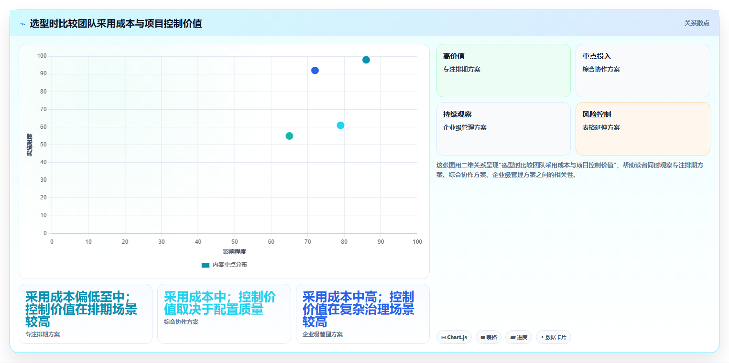Open the 高价值 quadrant card
The width and height of the screenshot is (729, 363).
point(503,71)
